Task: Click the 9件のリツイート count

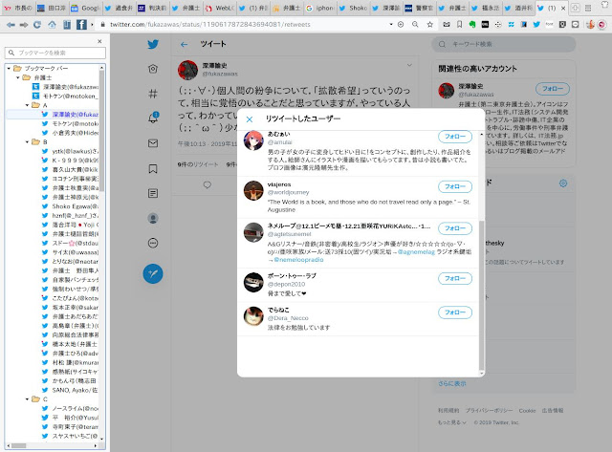Action: (x=198, y=164)
